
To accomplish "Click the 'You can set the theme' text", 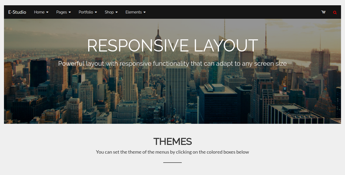I will point(173,152).
